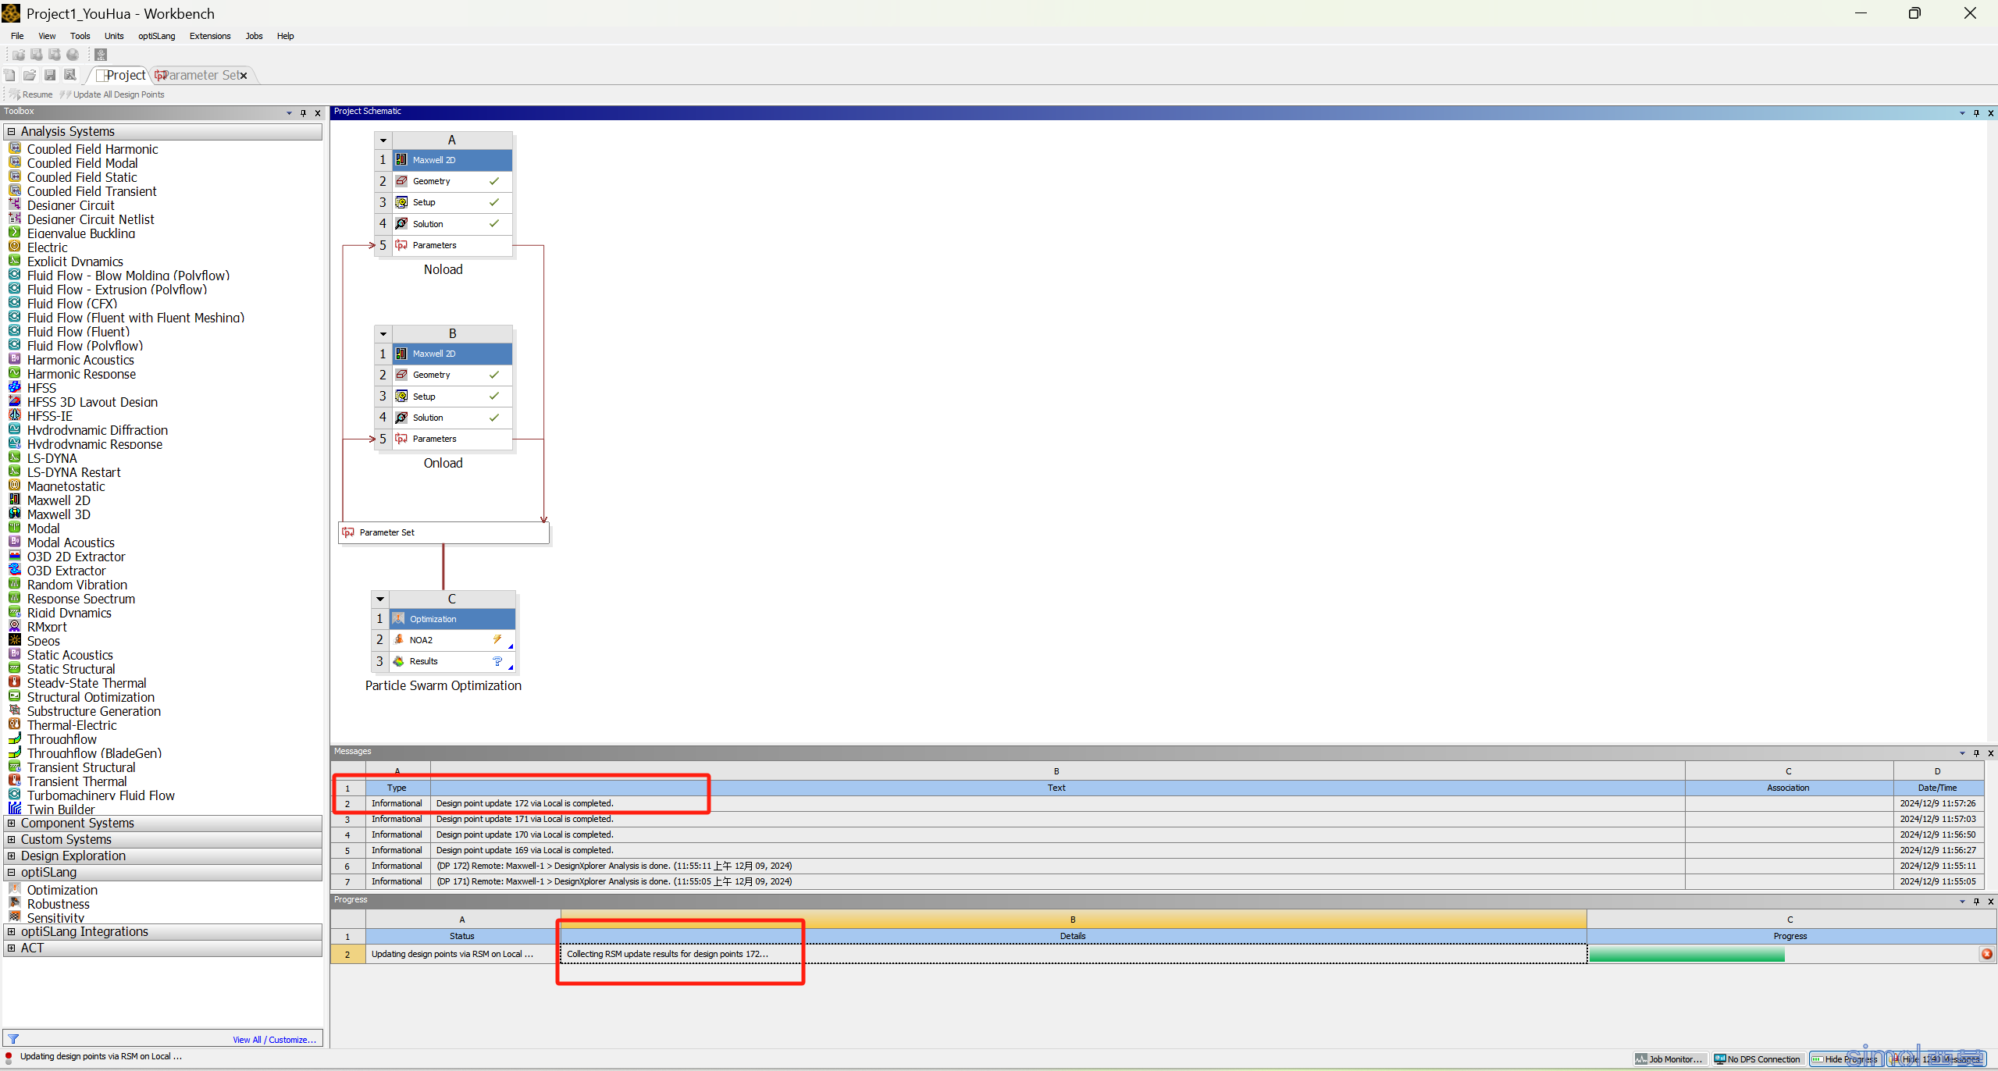The width and height of the screenshot is (1998, 1071).
Task: Open Job Monitor from status bar
Action: (x=1669, y=1059)
